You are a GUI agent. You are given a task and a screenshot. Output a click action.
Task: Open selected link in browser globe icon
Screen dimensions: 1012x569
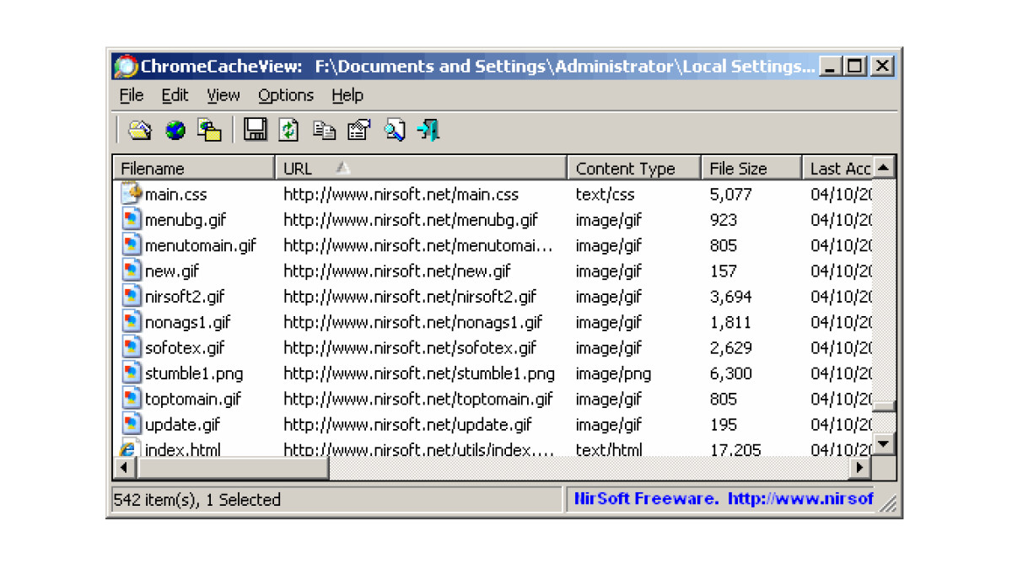tap(175, 130)
